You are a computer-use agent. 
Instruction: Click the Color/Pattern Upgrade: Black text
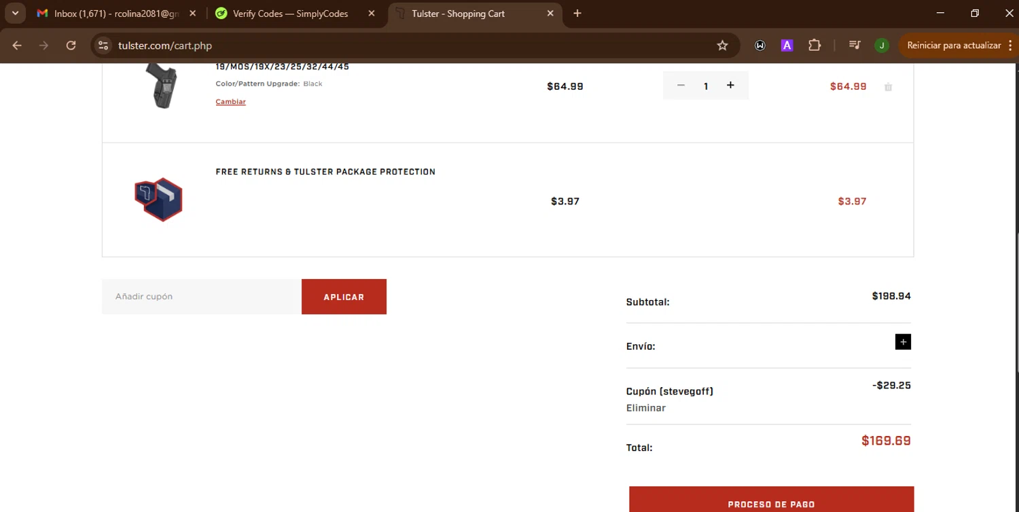point(269,84)
